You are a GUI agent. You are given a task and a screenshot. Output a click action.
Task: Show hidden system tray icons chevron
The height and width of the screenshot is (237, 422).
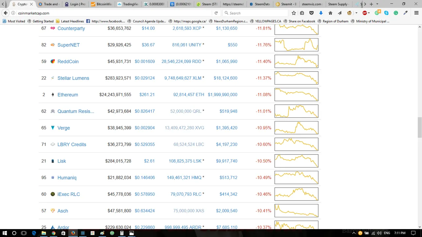point(354,233)
